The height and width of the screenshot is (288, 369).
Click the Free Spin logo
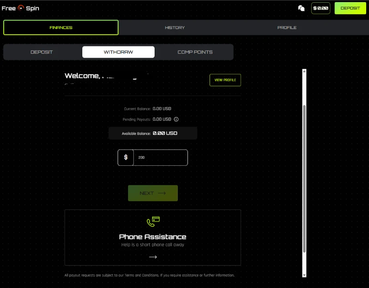click(x=20, y=8)
